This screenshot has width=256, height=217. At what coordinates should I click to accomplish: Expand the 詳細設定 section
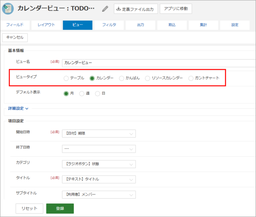click(x=18, y=108)
